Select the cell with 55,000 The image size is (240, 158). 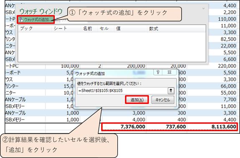pos(212,93)
